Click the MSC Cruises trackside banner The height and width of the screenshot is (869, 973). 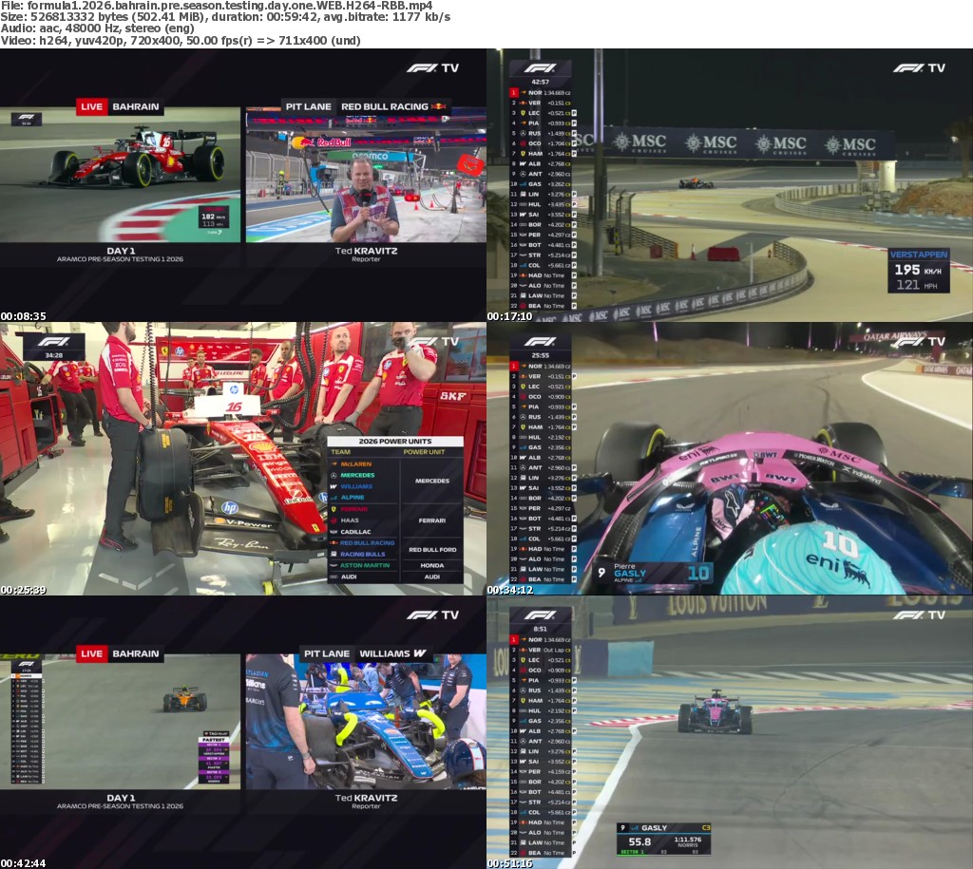pos(751,143)
